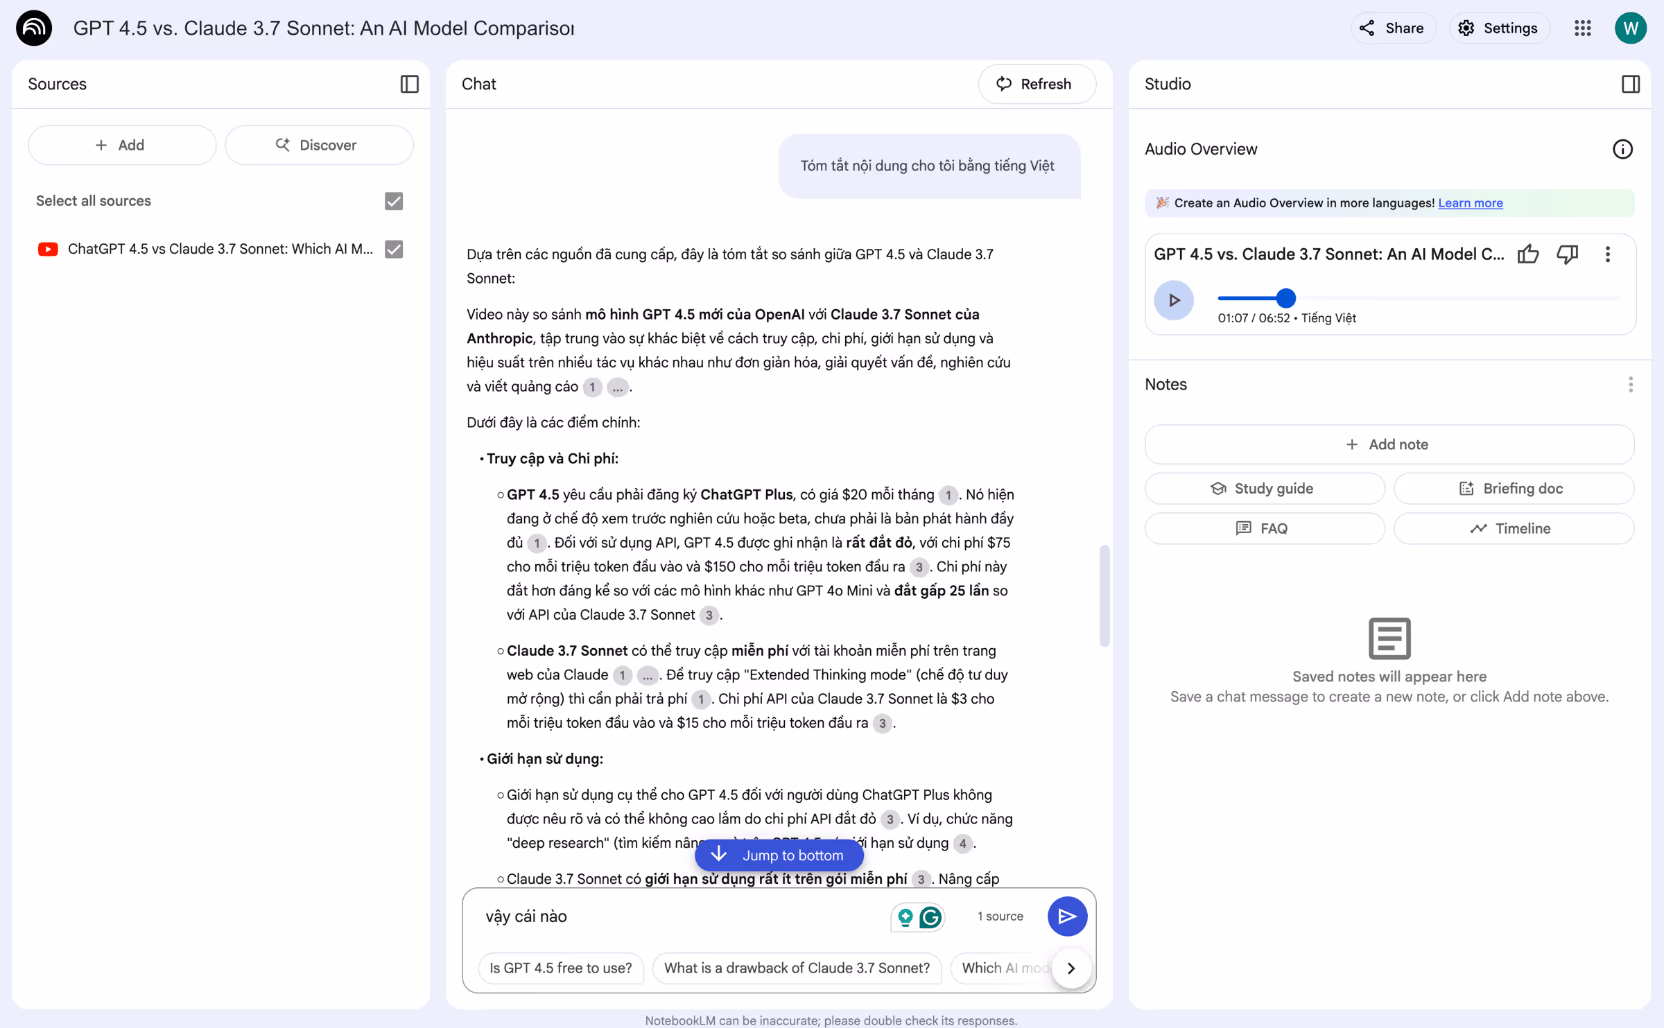
Task: Open Audio Overview more options menu
Action: pyautogui.click(x=1607, y=254)
